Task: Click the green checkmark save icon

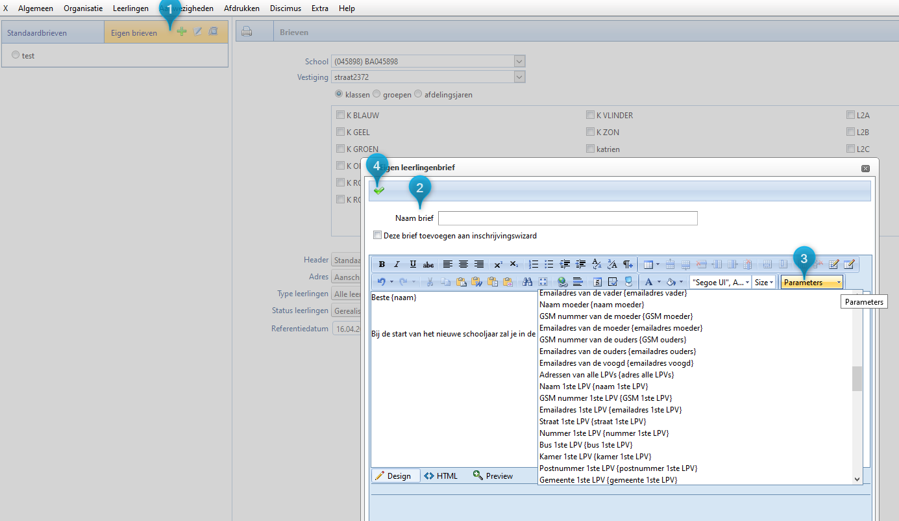Action: [x=379, y=190]
